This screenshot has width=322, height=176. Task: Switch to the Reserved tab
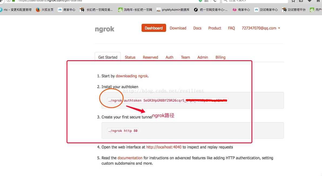click(150, 57)
